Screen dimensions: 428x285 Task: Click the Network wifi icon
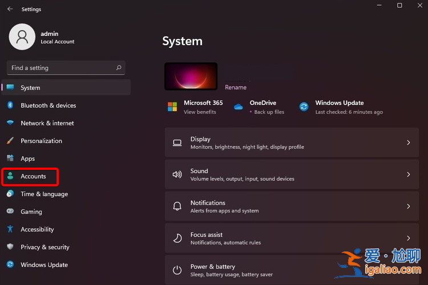tap(10, 123)
